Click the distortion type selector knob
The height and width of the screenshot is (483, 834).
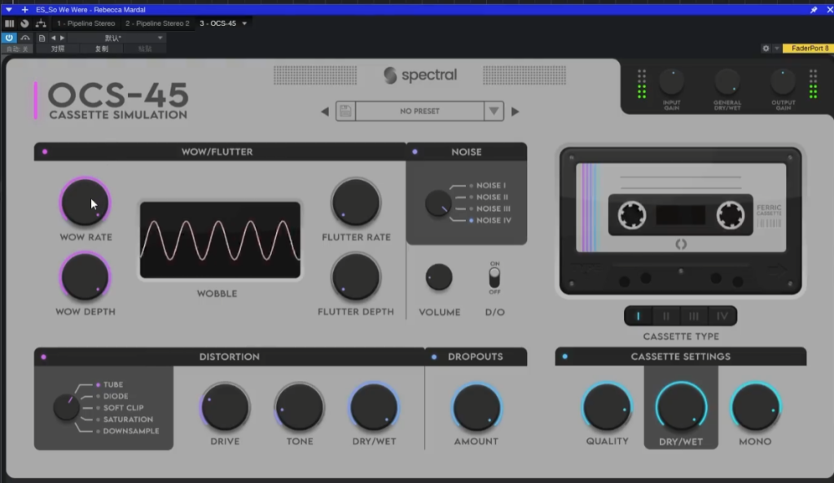66,407
